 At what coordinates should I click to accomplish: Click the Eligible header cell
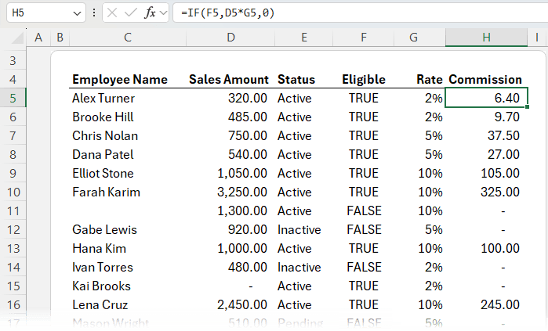[364, 80]
